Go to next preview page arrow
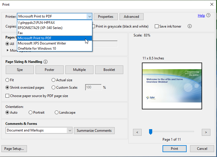The image size is (217, 157). coord(206,132)
